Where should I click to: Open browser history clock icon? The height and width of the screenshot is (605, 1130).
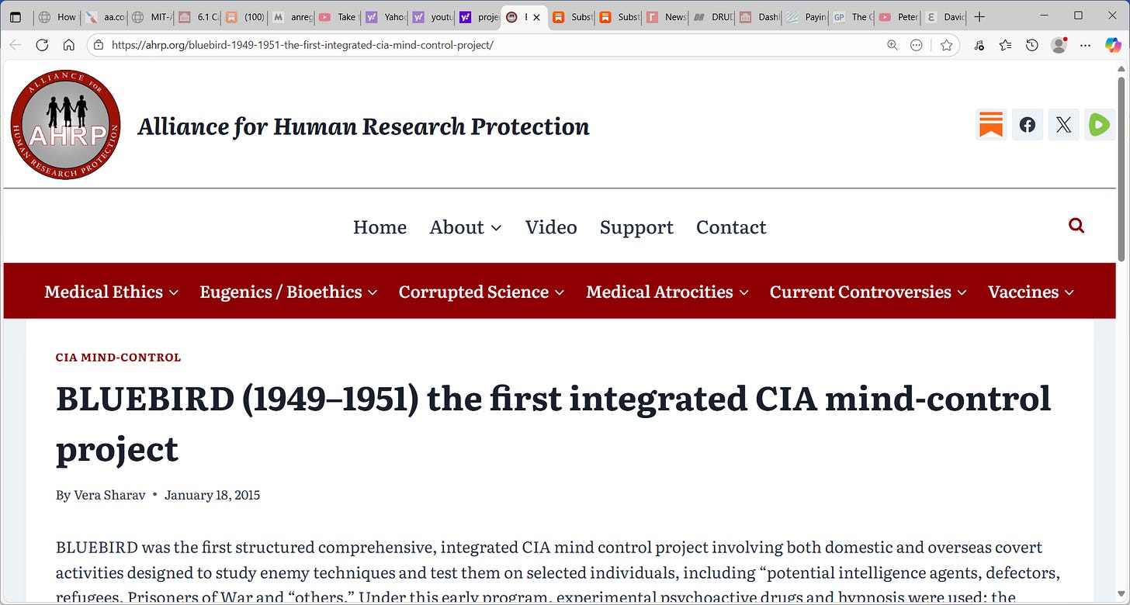[1031, 45]
